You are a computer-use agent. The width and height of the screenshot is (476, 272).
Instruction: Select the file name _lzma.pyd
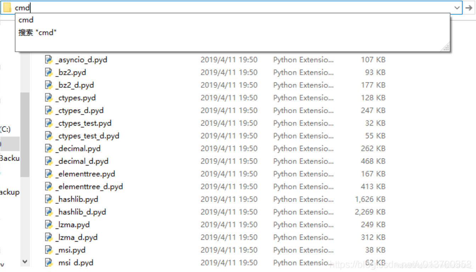pyautogui.click(x=73, y=225)
